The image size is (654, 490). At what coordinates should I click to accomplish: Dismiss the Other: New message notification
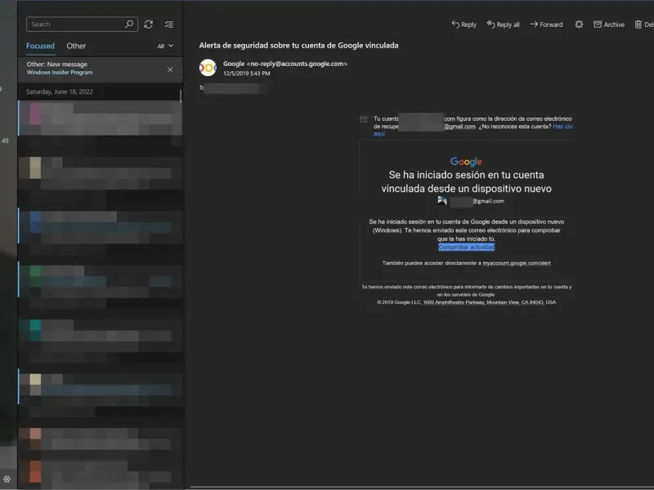point(170,69)
